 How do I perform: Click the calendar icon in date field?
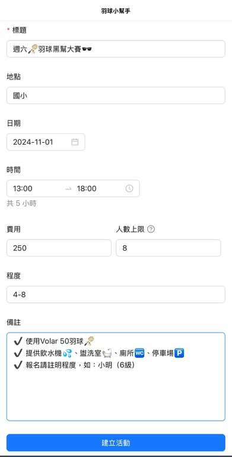coord(75,142)
